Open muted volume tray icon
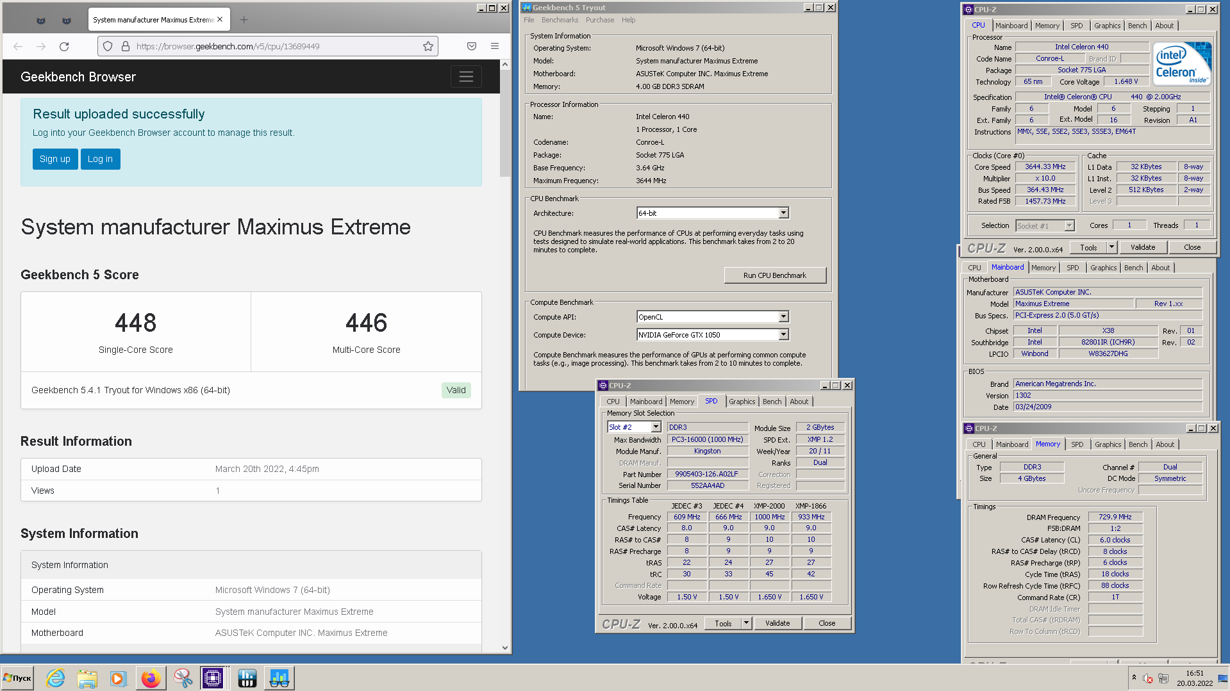This screenshot has width=1230, height=691. pyautogui.click(x=1148, y=679)
